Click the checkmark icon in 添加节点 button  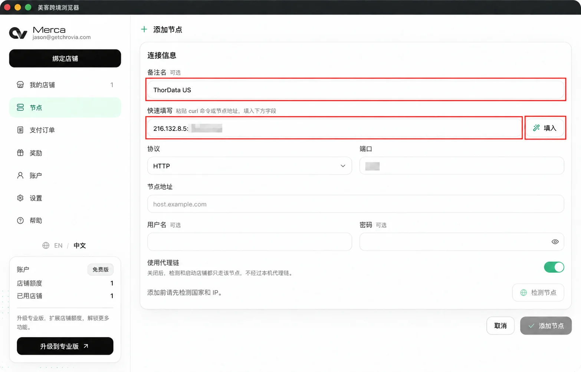(531, 326)
